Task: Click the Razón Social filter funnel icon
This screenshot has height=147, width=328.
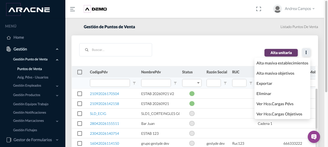Action: coord(225,83)
